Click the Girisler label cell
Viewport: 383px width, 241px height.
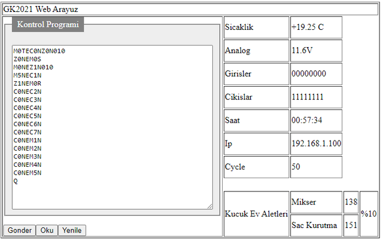[x=257, y=74]
